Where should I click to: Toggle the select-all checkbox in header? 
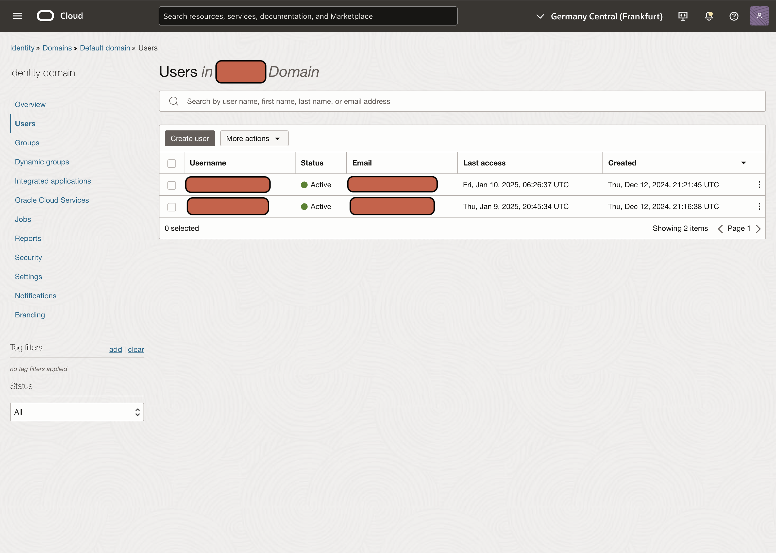172,163
